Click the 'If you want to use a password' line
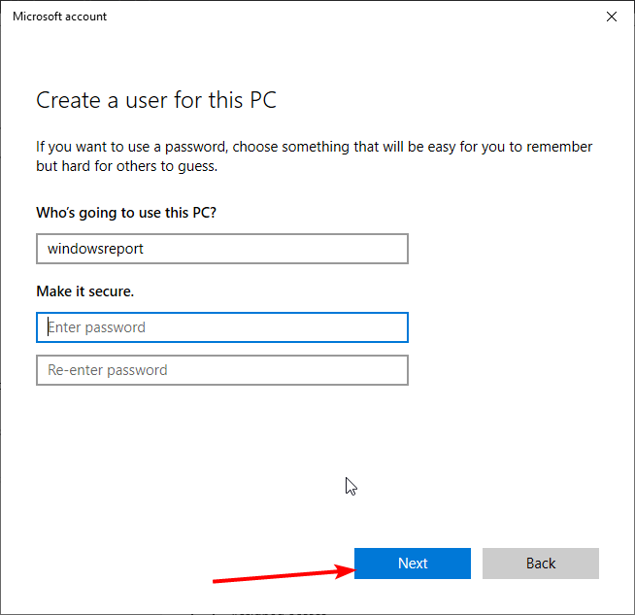 pos(314,148)
